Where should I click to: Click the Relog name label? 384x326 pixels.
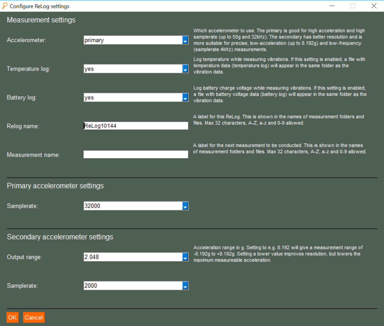coord(23,126)
